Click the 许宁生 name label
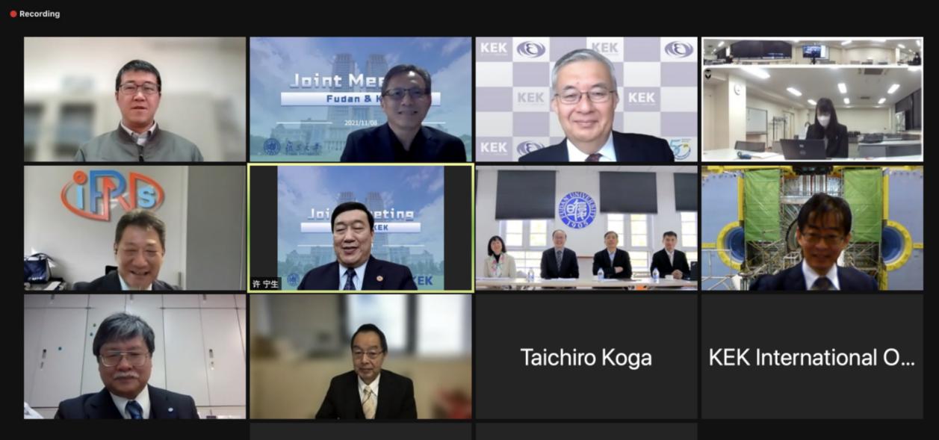939x440 pixels. (266, 283)
